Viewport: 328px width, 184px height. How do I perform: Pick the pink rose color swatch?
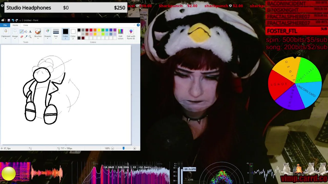click(x=91, y=34)
